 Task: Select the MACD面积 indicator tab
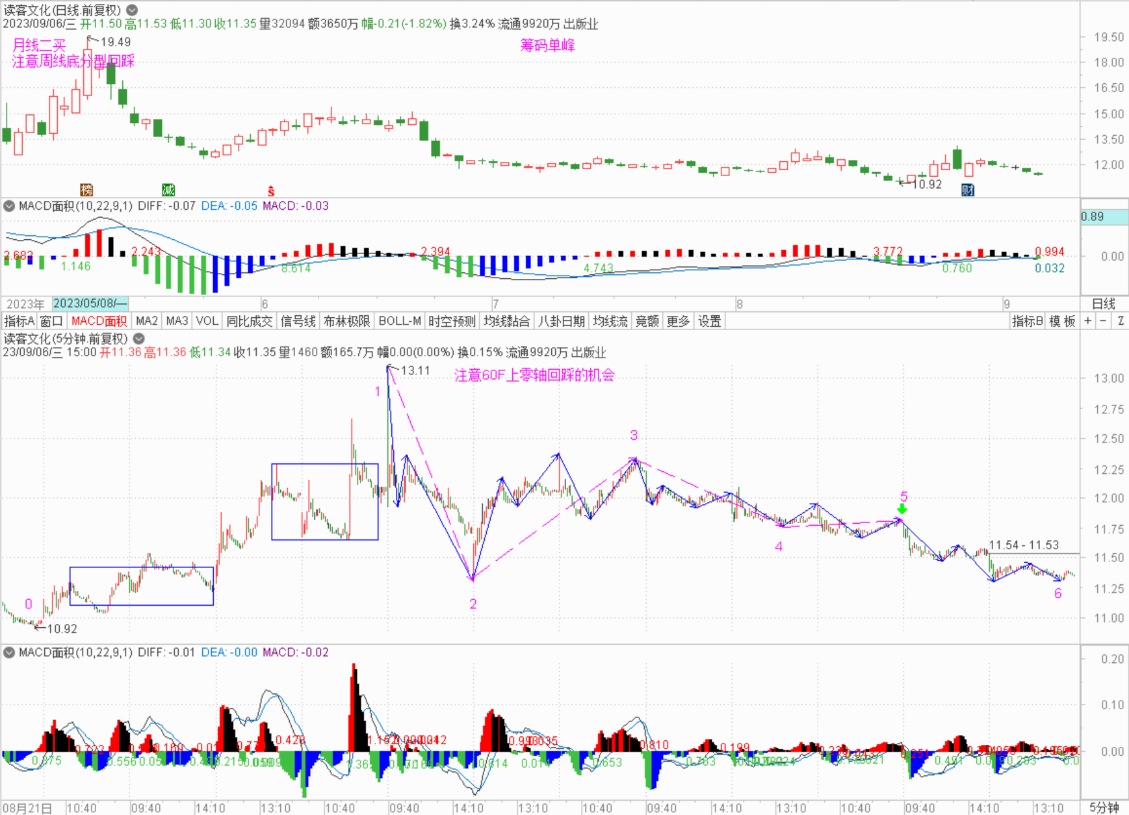[99, 321]
